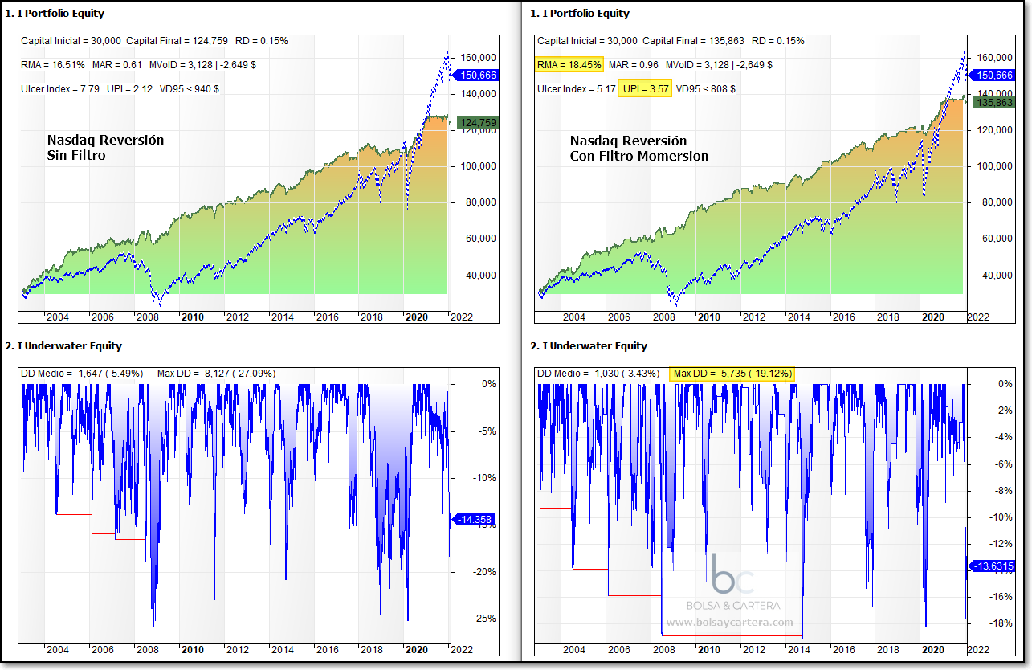Viewport: 1032px width, 670px height.
Task: Click the green 124,759 price marker
Action: click(x=476, y=123)
